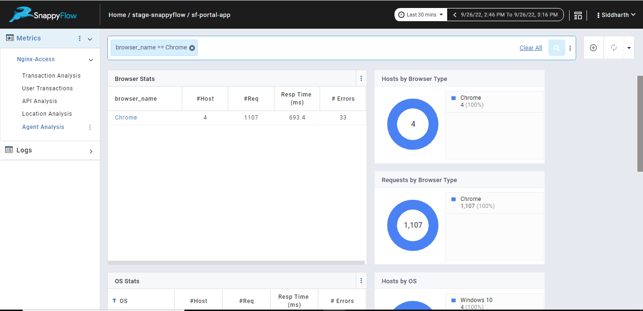Open the OS Stats options menu
This screenshot has height=311, width=643.
[361, 280]
